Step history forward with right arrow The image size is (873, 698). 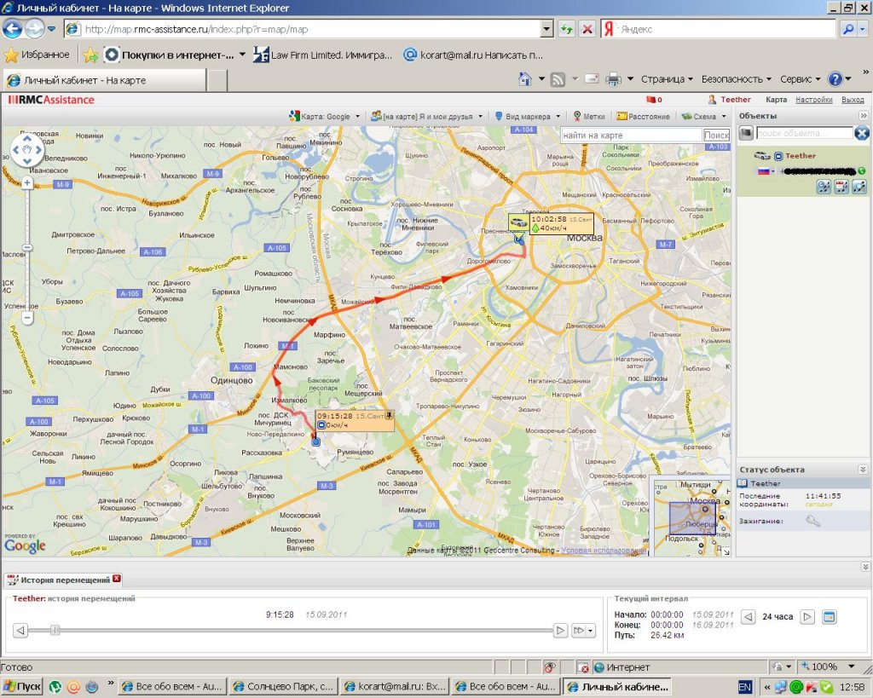[560, 631]
